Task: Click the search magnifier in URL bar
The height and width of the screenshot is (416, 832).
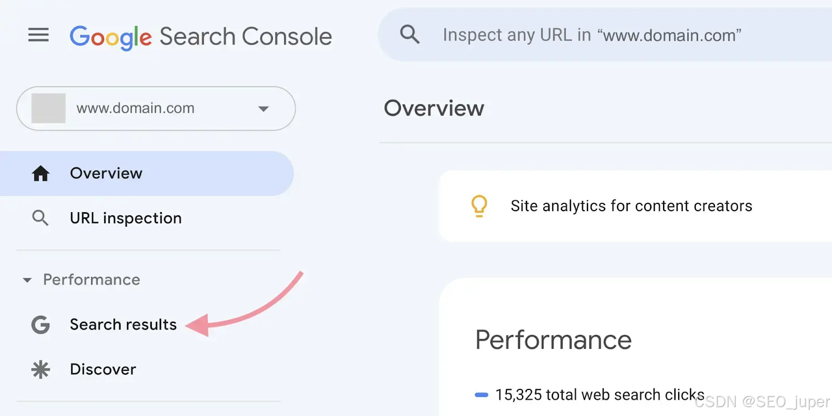Action: 410,34
